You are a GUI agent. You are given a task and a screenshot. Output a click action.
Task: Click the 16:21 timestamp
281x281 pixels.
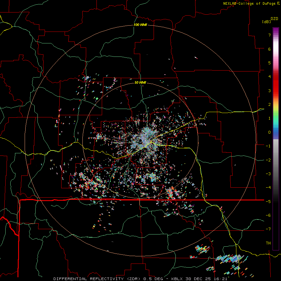pos(221,279)
